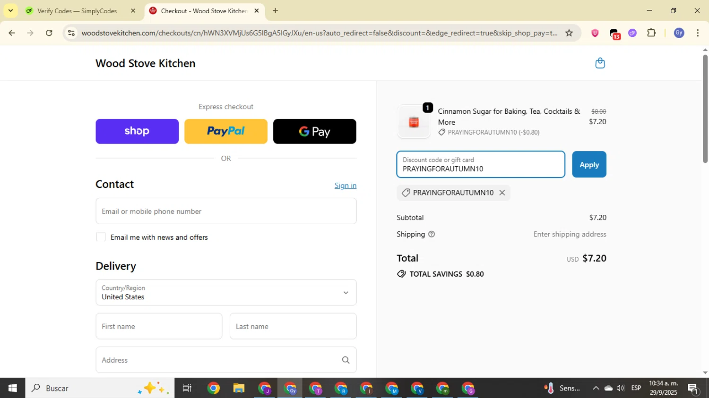Screen dimensions: 709x398
Task: Click the Wood Stove Kitchen store title
Action: (x=146, y=63)
